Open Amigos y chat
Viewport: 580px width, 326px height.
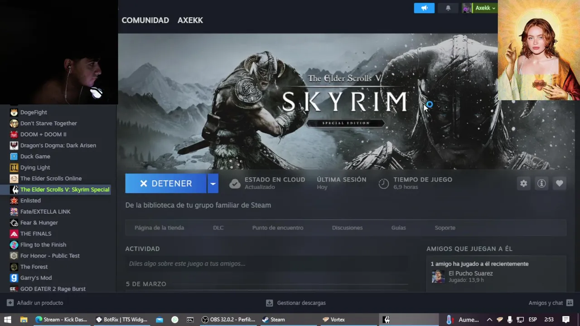click(x=551, y=303)
